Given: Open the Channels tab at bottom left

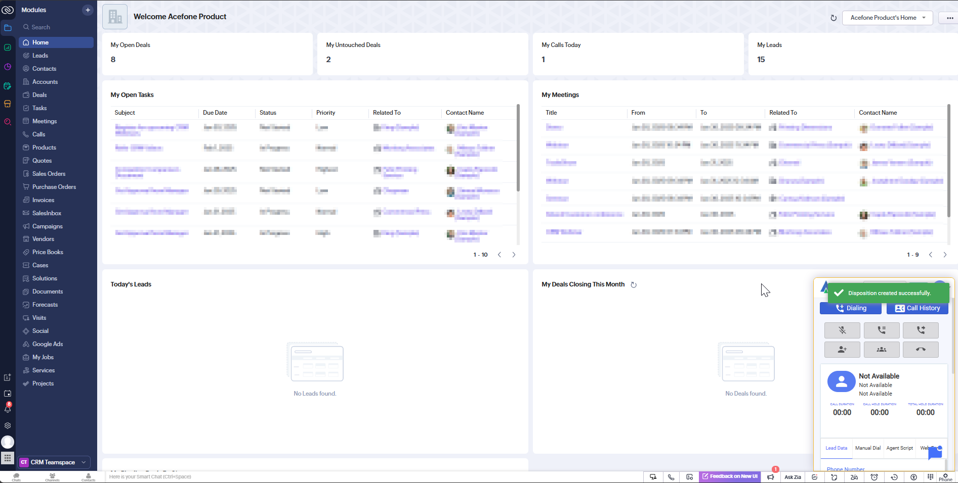Looking at the screenshot, I should (52, 477).
